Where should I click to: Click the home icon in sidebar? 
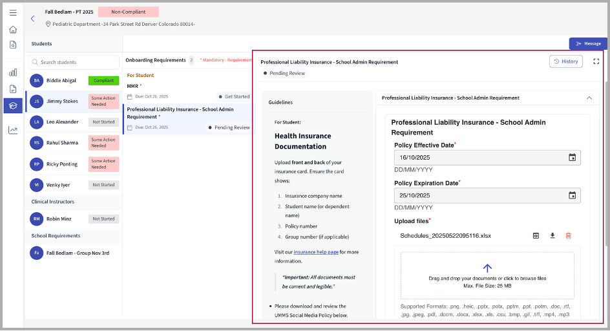(x=13, y=29)
